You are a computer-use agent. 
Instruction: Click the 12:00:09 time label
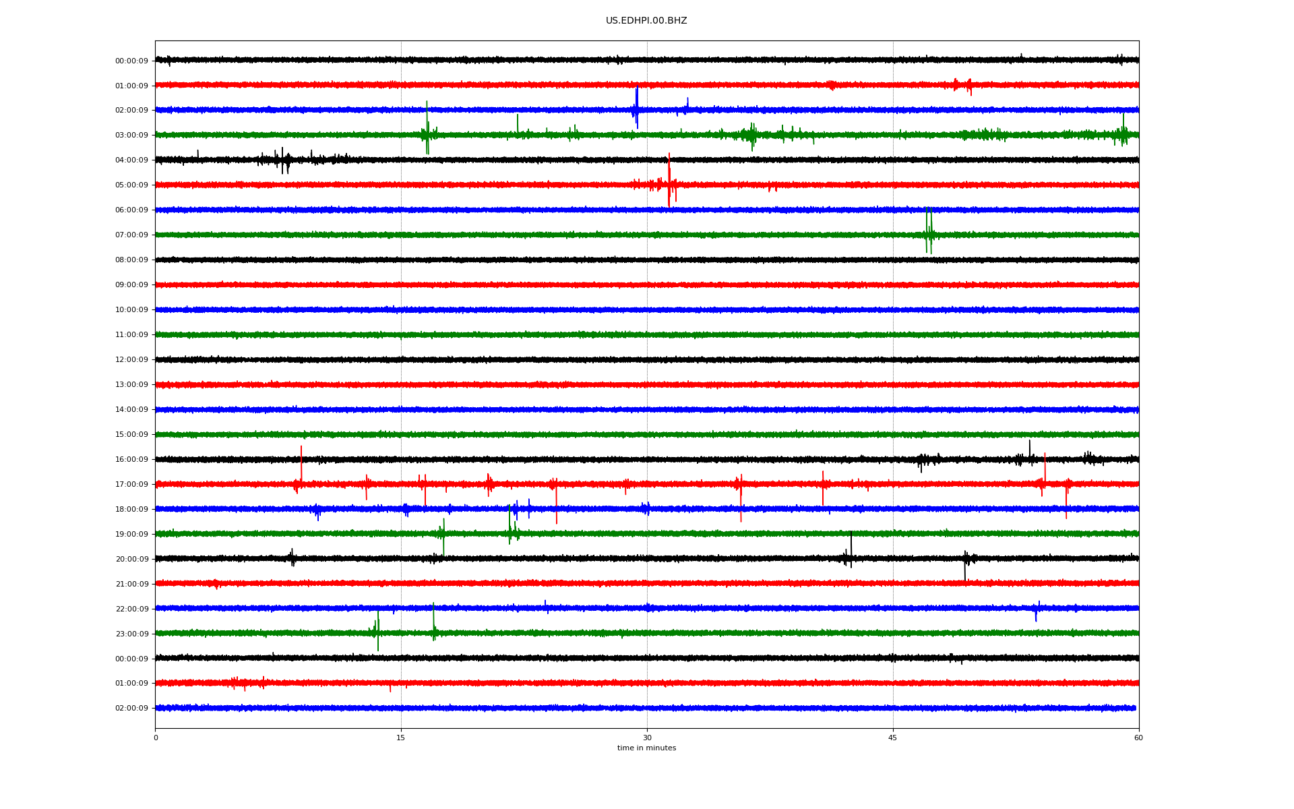coord(131,360)
